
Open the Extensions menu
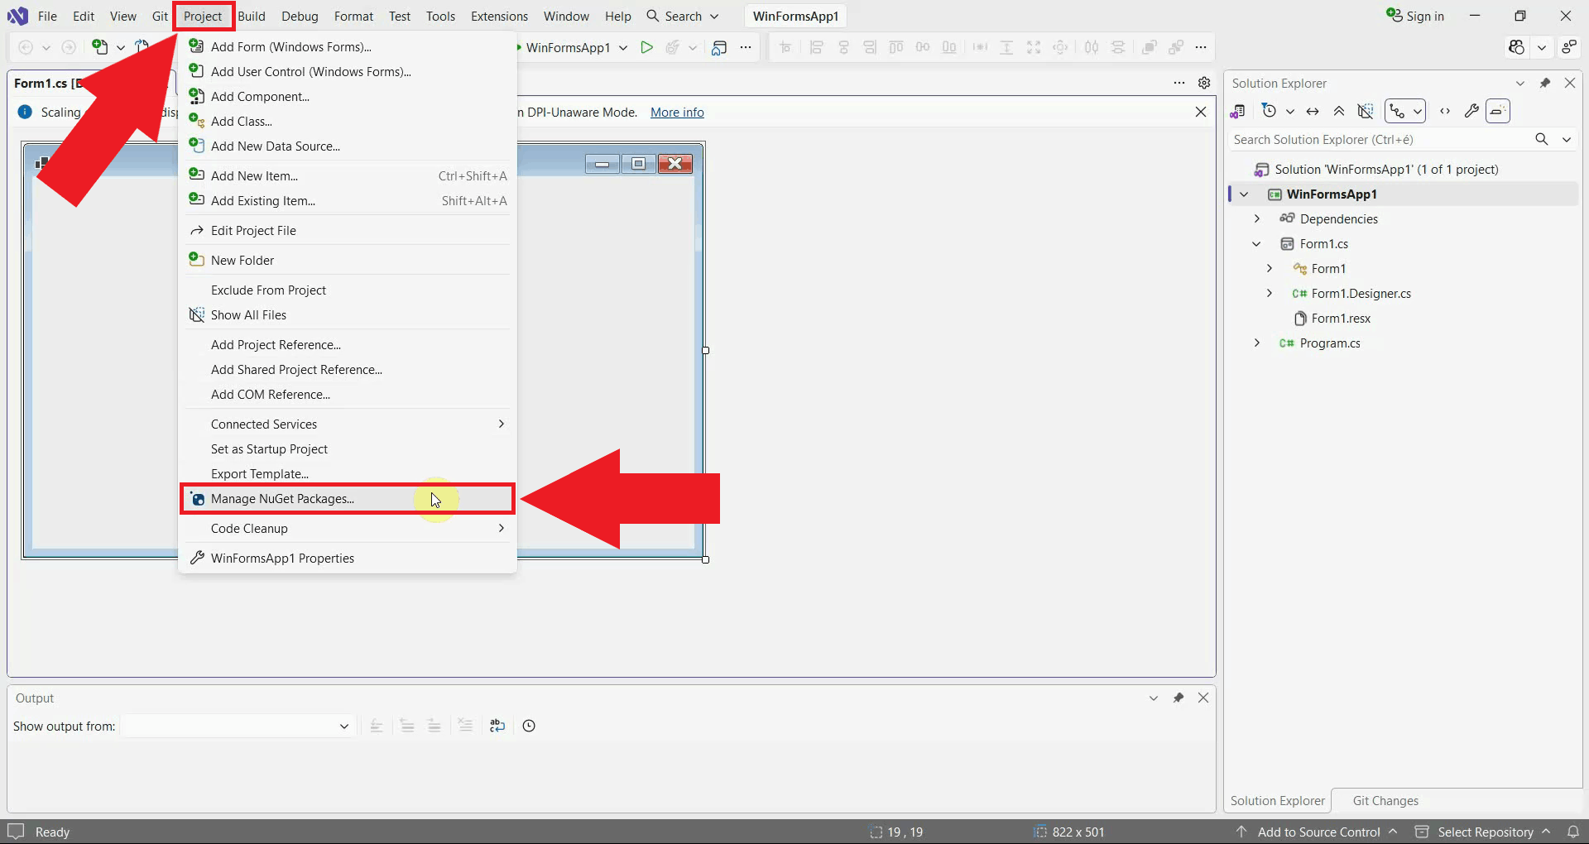coord(499,16)
